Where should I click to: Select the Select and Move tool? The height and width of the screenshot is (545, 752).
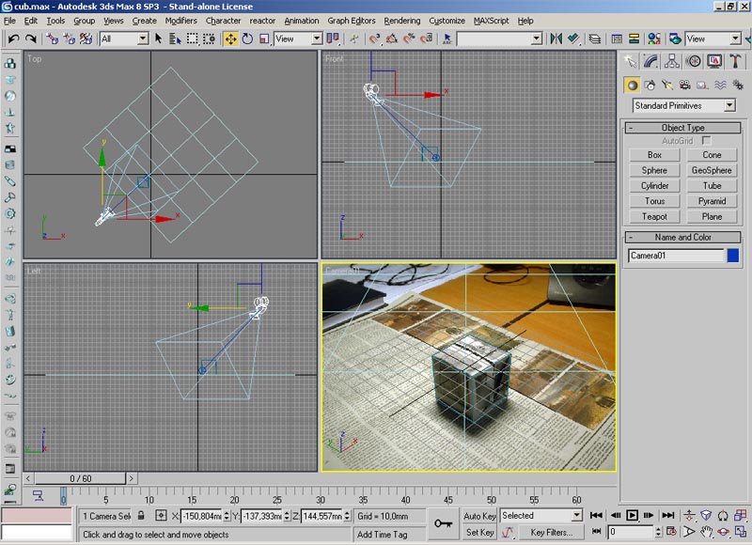tap(230, 39)
